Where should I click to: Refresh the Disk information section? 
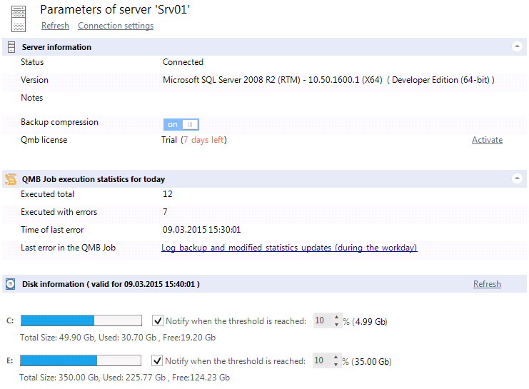[x=487, y=284]
